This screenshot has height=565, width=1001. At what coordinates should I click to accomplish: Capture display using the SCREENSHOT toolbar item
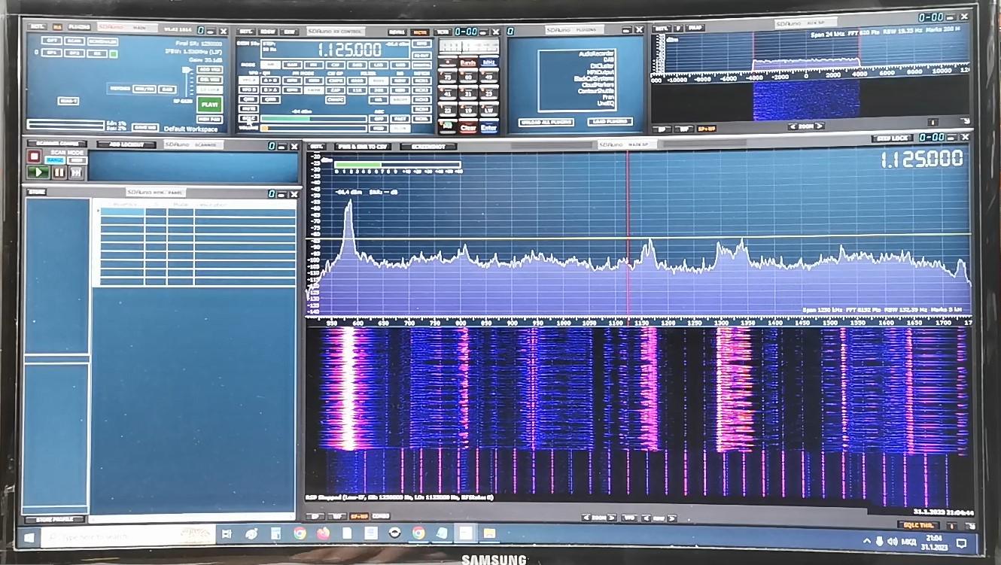[x=428, y=147]
